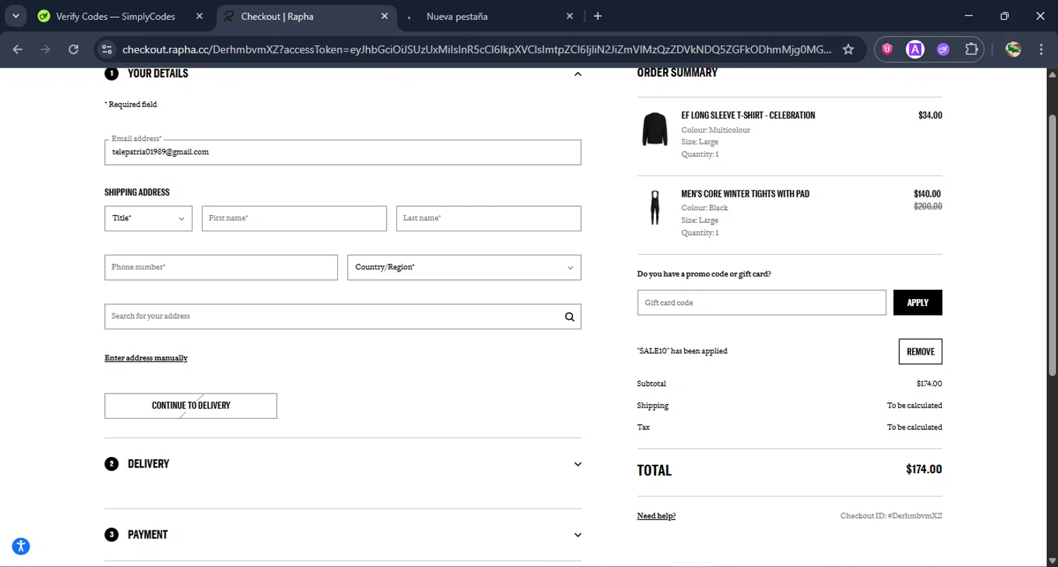Click the Gift card code field

[x=761, y=303]
